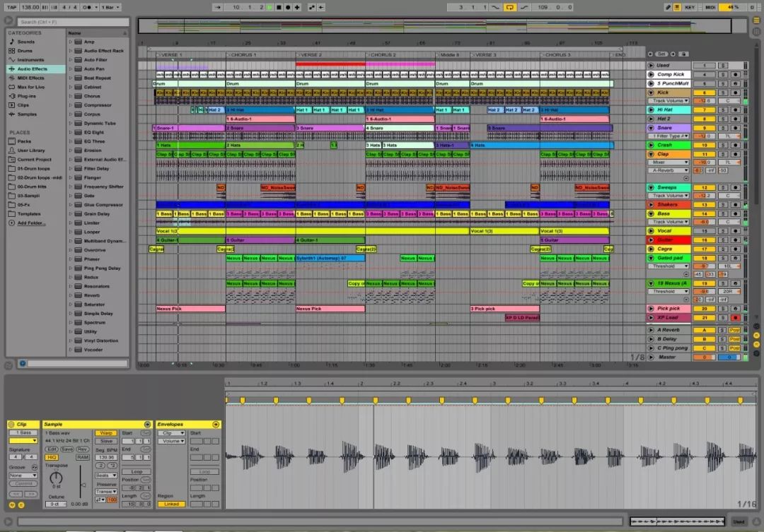The width and height of the screenshot is (764, 532).
Task: Open the 1 Bar quantization dropdown
Action: coord(110,7)
